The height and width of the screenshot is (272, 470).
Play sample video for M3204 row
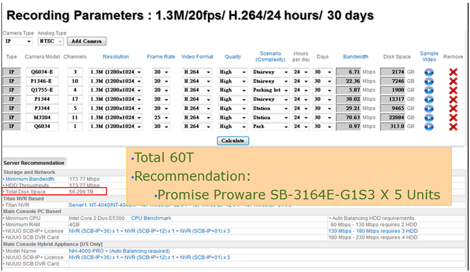[x=429, y=118]
